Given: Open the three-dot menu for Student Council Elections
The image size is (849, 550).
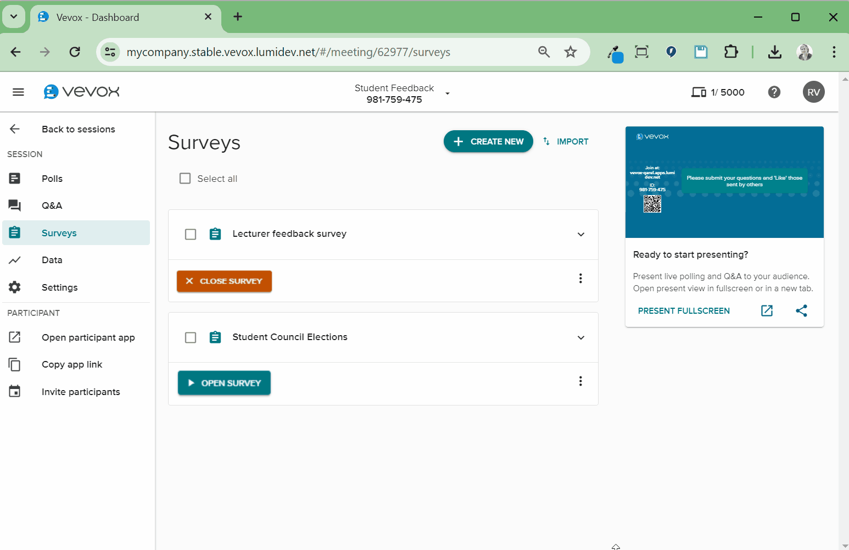Looking at the screenshot, I should click(x=580, y=381).
